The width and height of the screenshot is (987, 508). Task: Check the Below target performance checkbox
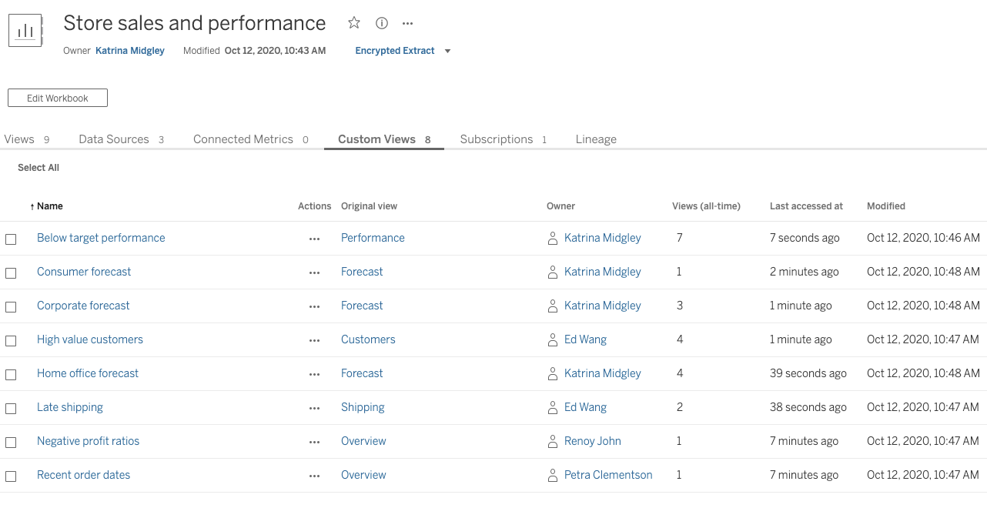(11, 239)
